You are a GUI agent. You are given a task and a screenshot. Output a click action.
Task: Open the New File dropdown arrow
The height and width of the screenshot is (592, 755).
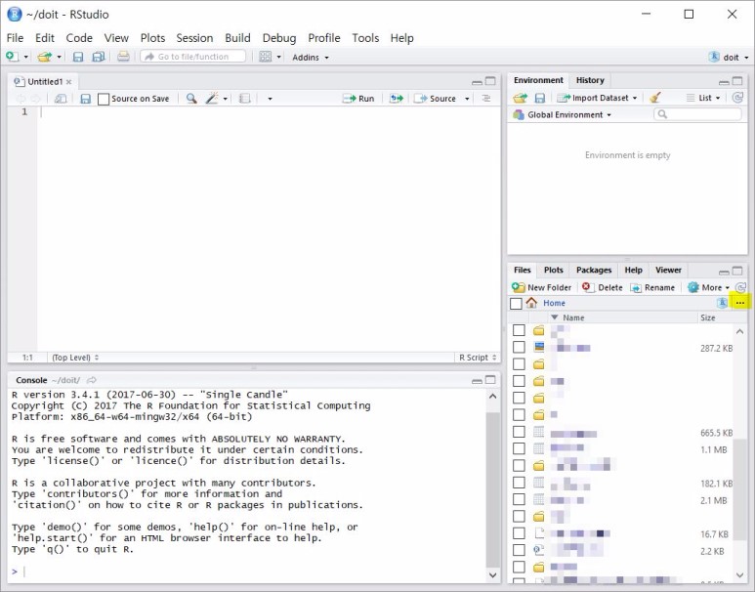[26, 58]
